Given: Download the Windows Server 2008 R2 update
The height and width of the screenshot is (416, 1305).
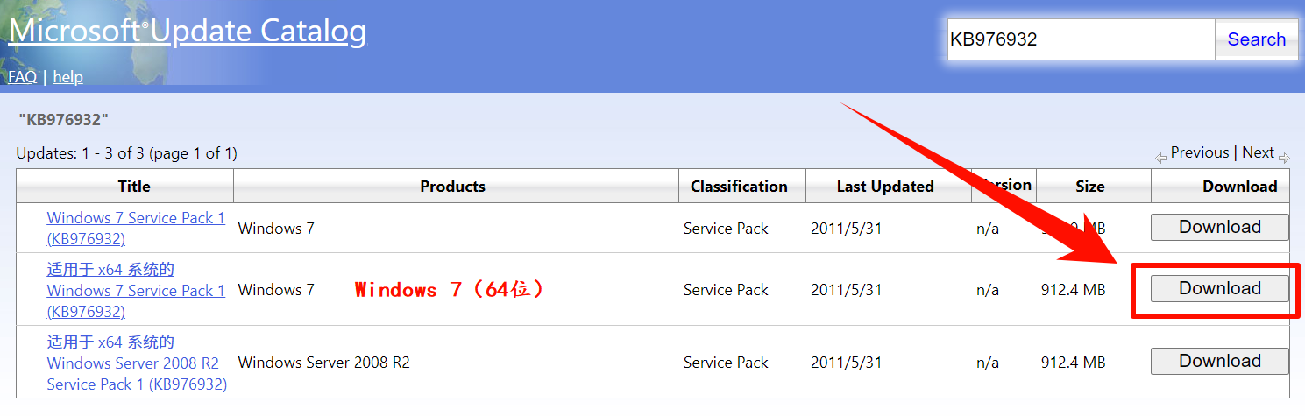Looking at the screenshot, I should point(1219,361).
